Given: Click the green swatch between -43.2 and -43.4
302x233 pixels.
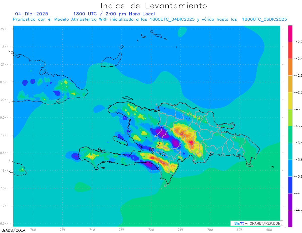Looking at the screenshot, I should point(290,134).
